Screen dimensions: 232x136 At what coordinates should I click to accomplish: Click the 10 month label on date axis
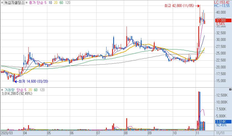(175, 133)
